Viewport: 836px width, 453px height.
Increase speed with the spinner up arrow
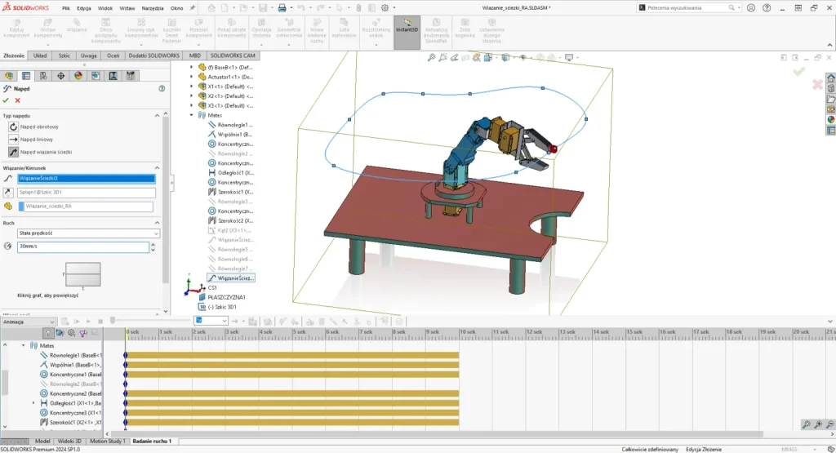click(153, 245)
